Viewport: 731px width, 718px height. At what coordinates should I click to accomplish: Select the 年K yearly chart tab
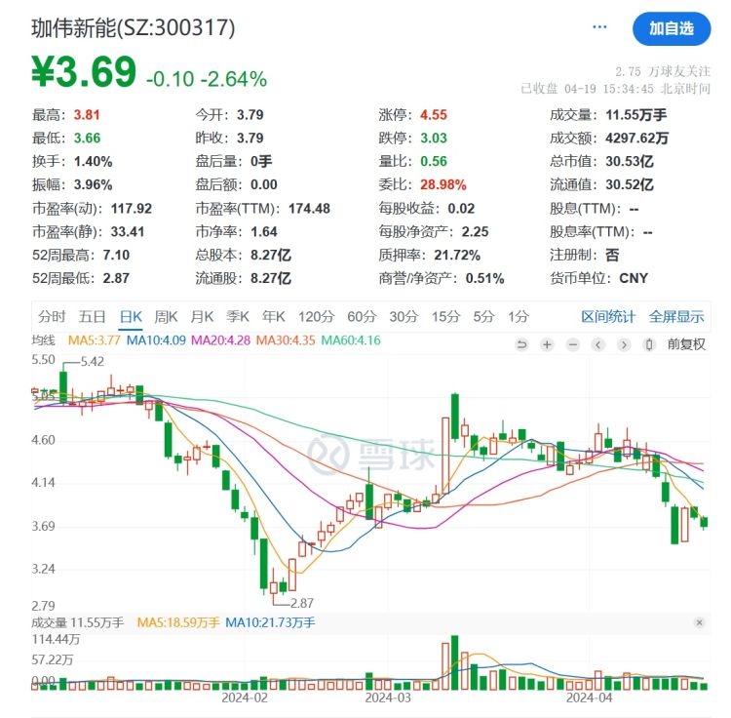(x=274, y=317)
